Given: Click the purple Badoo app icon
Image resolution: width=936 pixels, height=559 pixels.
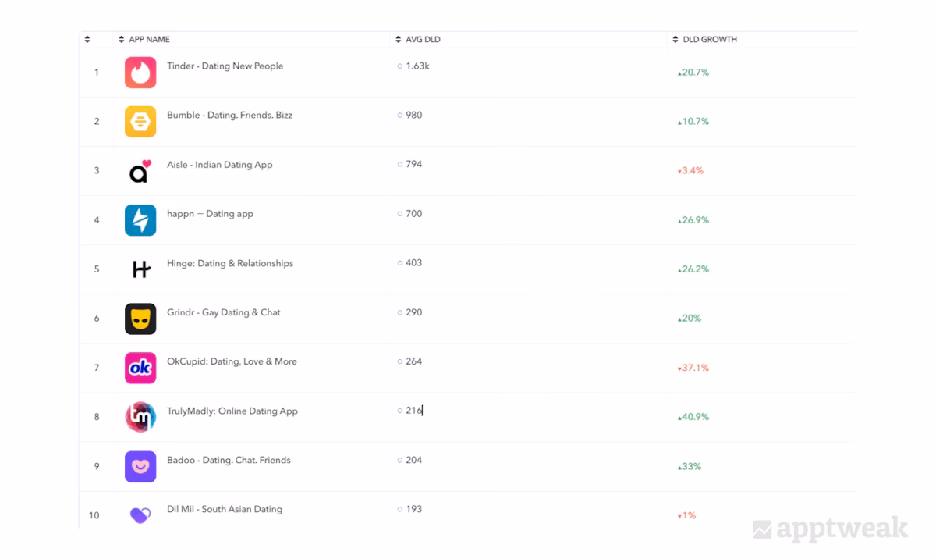Looking at the screenshot, I should (140, 466).
